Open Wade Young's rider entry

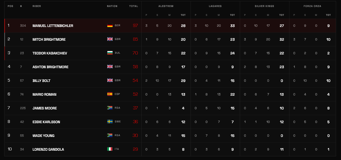point(44,136)
